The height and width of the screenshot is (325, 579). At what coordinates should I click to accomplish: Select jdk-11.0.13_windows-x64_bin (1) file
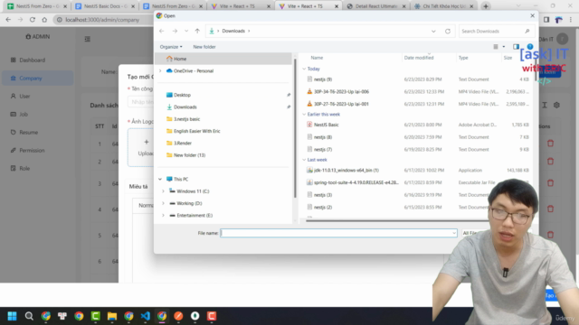point(343,171)
